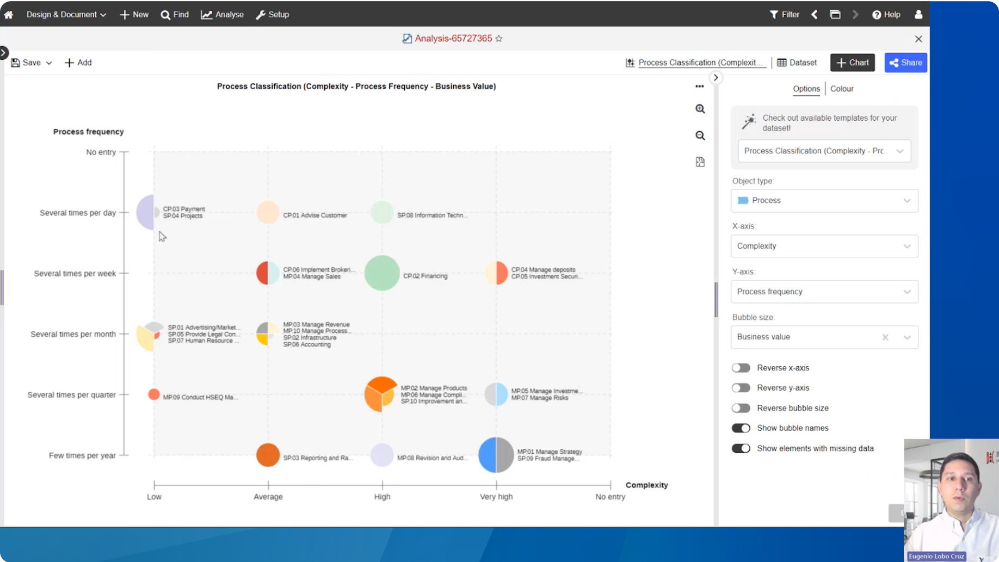Add a new Chart

click(852, 63)
